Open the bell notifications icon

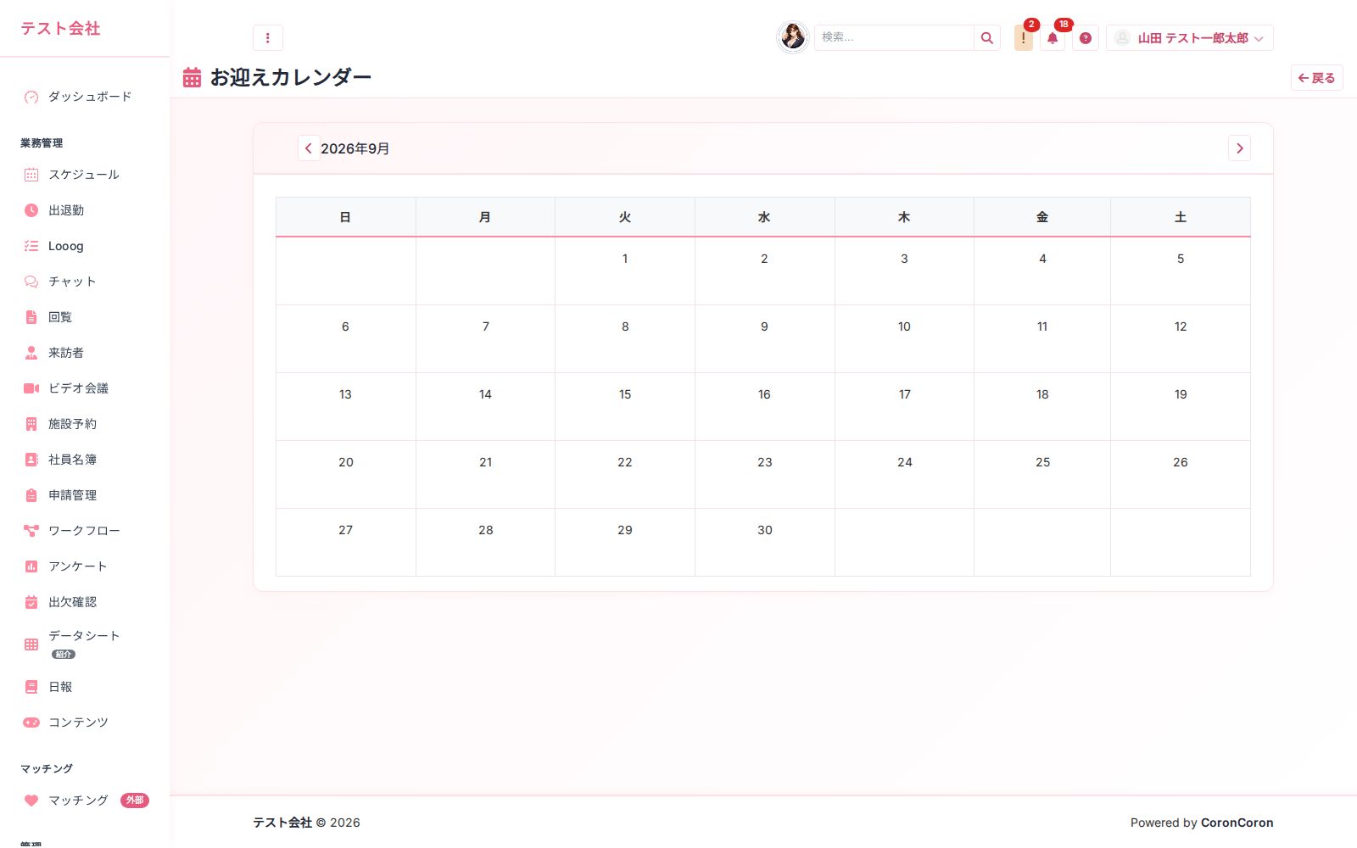(x=1053, y=38)
